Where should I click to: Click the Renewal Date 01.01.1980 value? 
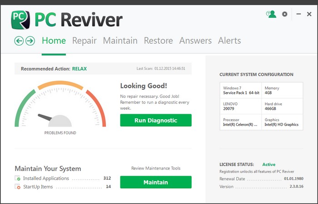(x=293, y=179)
